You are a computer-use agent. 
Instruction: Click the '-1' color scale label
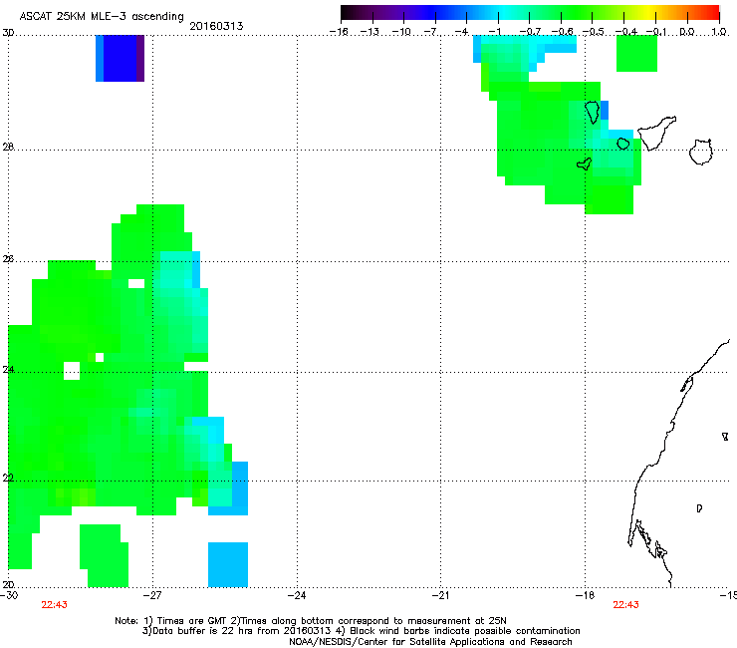pyautogui.click(x=494, y=32)
